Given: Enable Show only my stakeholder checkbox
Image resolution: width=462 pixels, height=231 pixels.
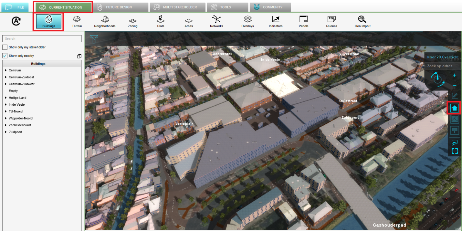Looking at the screenshot, I should tap(5, 47).
